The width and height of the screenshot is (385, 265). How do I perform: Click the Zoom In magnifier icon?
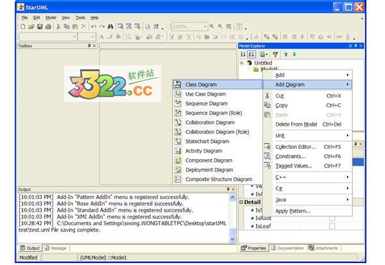212,26
